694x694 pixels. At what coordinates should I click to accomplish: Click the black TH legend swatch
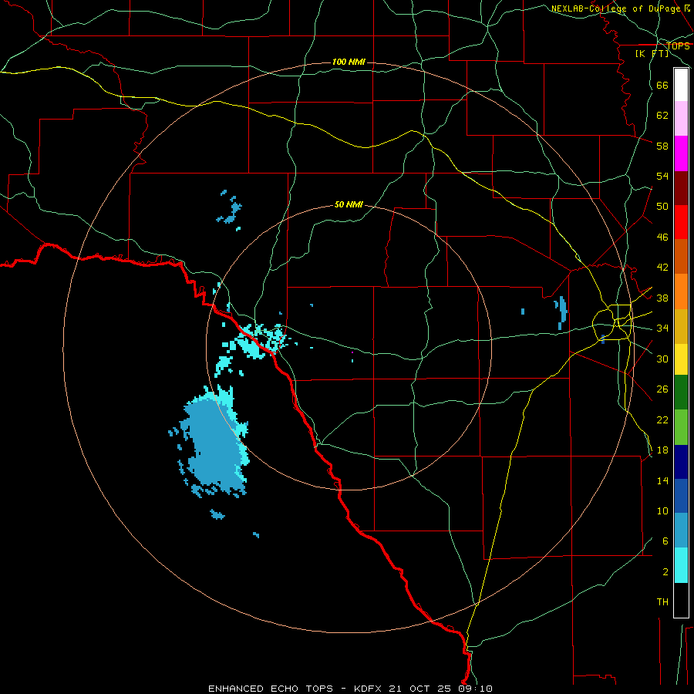tap(681, 600)
